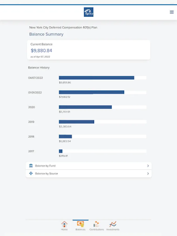
Task: Click the 2019 balance bar
Action: [x=76, y=122]
